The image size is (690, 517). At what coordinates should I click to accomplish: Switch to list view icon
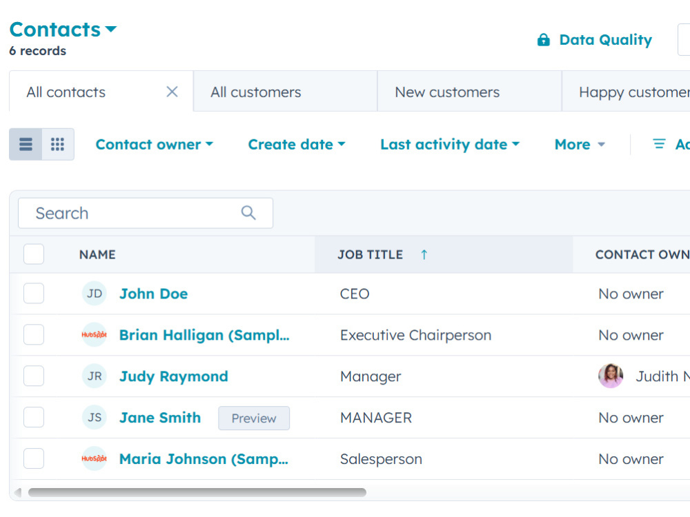click(x=26, y=144)
